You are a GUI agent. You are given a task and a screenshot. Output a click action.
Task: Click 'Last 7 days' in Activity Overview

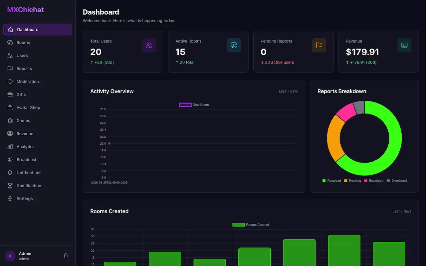click(x=288, y=91)
